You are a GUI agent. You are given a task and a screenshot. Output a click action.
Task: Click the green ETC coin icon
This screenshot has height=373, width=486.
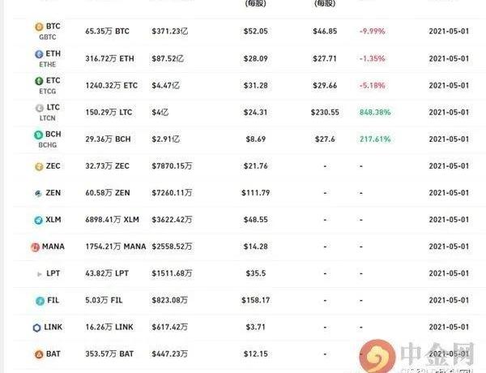[x=38, y=80]
